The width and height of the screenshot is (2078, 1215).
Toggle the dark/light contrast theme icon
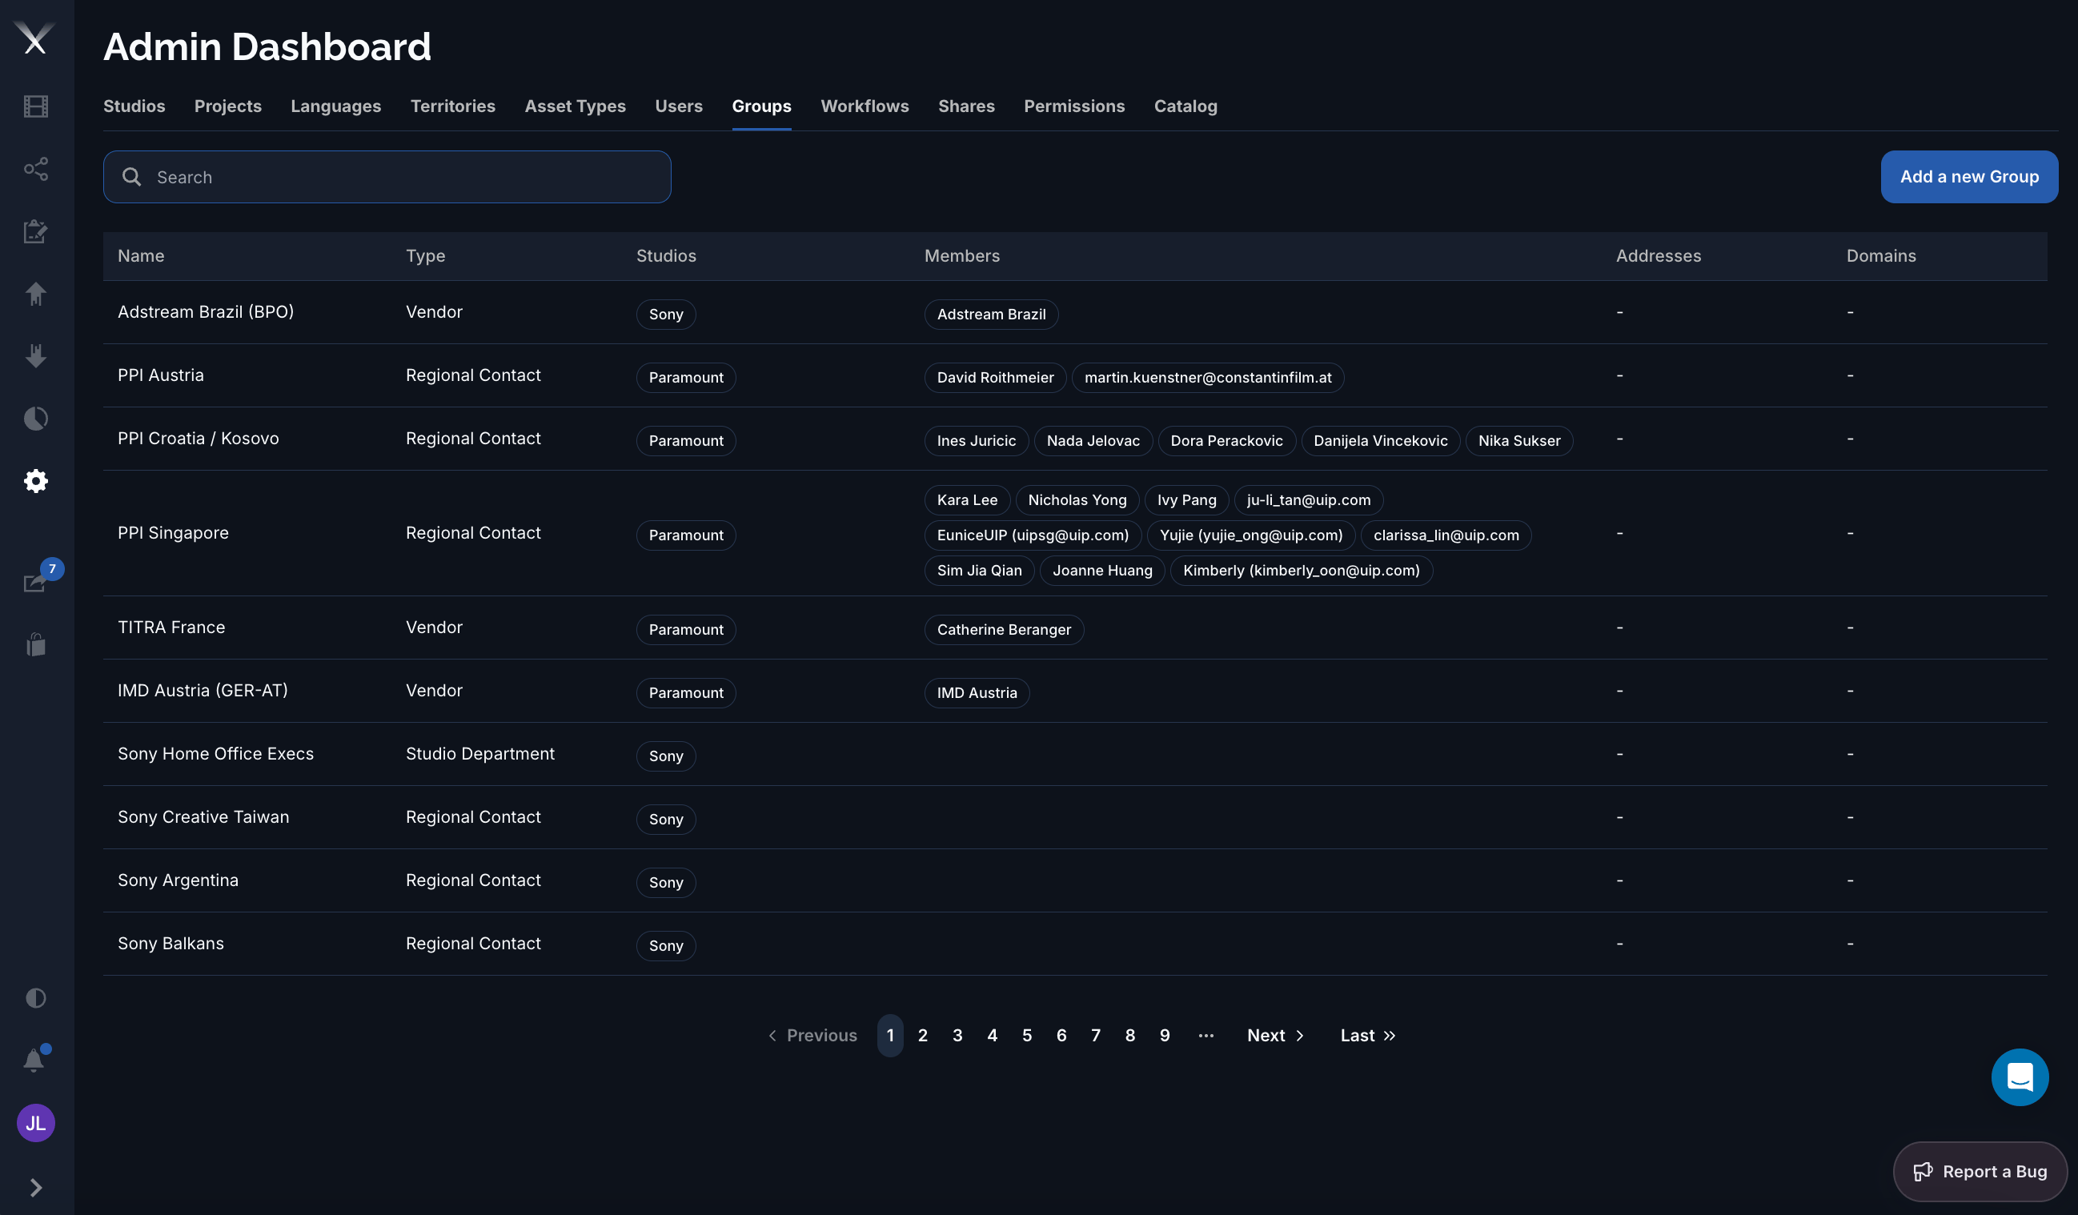(x=35, y=998)
